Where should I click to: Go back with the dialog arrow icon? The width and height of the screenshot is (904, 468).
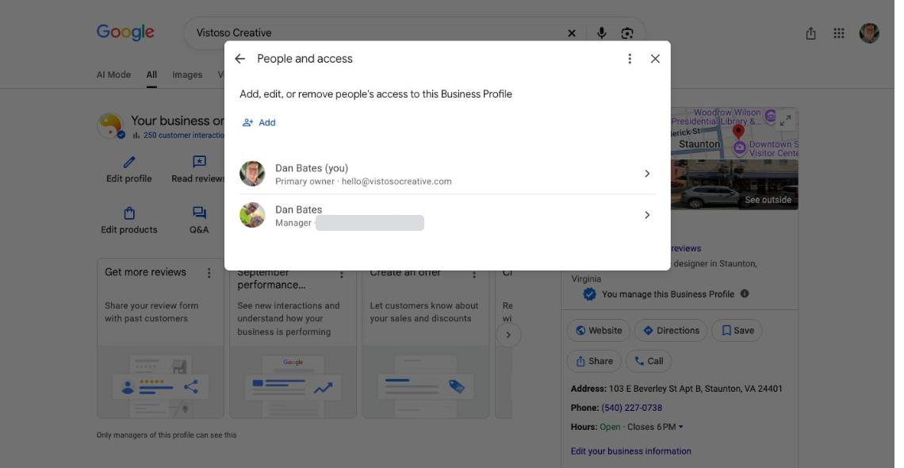[x=239, y=59]
